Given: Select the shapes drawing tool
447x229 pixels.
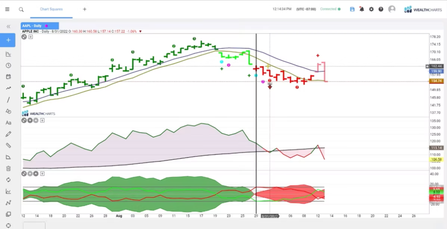Looking at the screenshot, I should (x=8, y=111).
